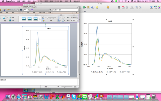Click the fit-slide-to-window icon
This screenshot has width=161, height=101.
coord(75,87)
